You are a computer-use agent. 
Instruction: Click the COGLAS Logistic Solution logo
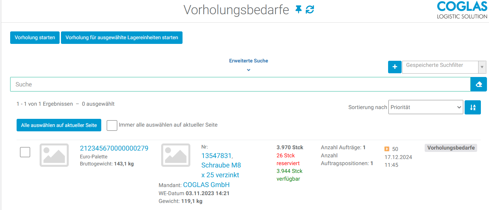coord(462,10)
